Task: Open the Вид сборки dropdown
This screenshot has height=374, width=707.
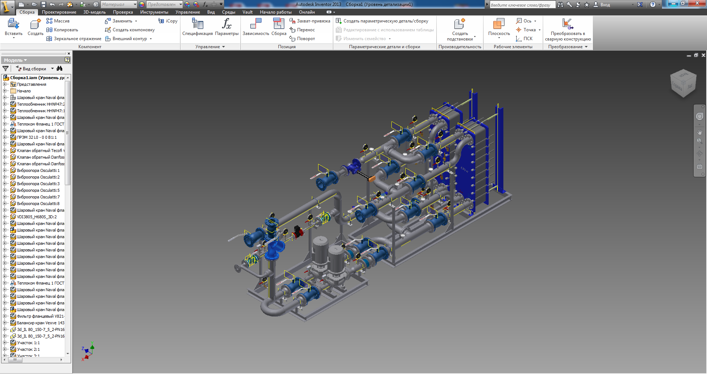Action: pyautogui.click(x=52, y=69)
